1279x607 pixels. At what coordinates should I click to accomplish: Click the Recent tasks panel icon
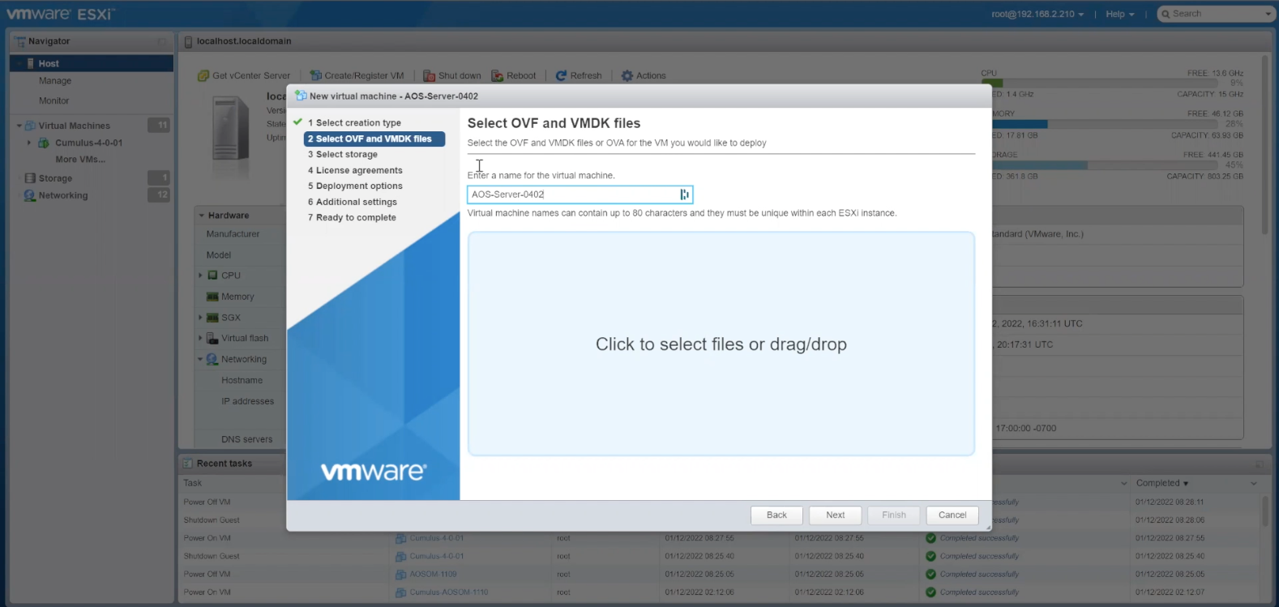[x=188, y=464]
